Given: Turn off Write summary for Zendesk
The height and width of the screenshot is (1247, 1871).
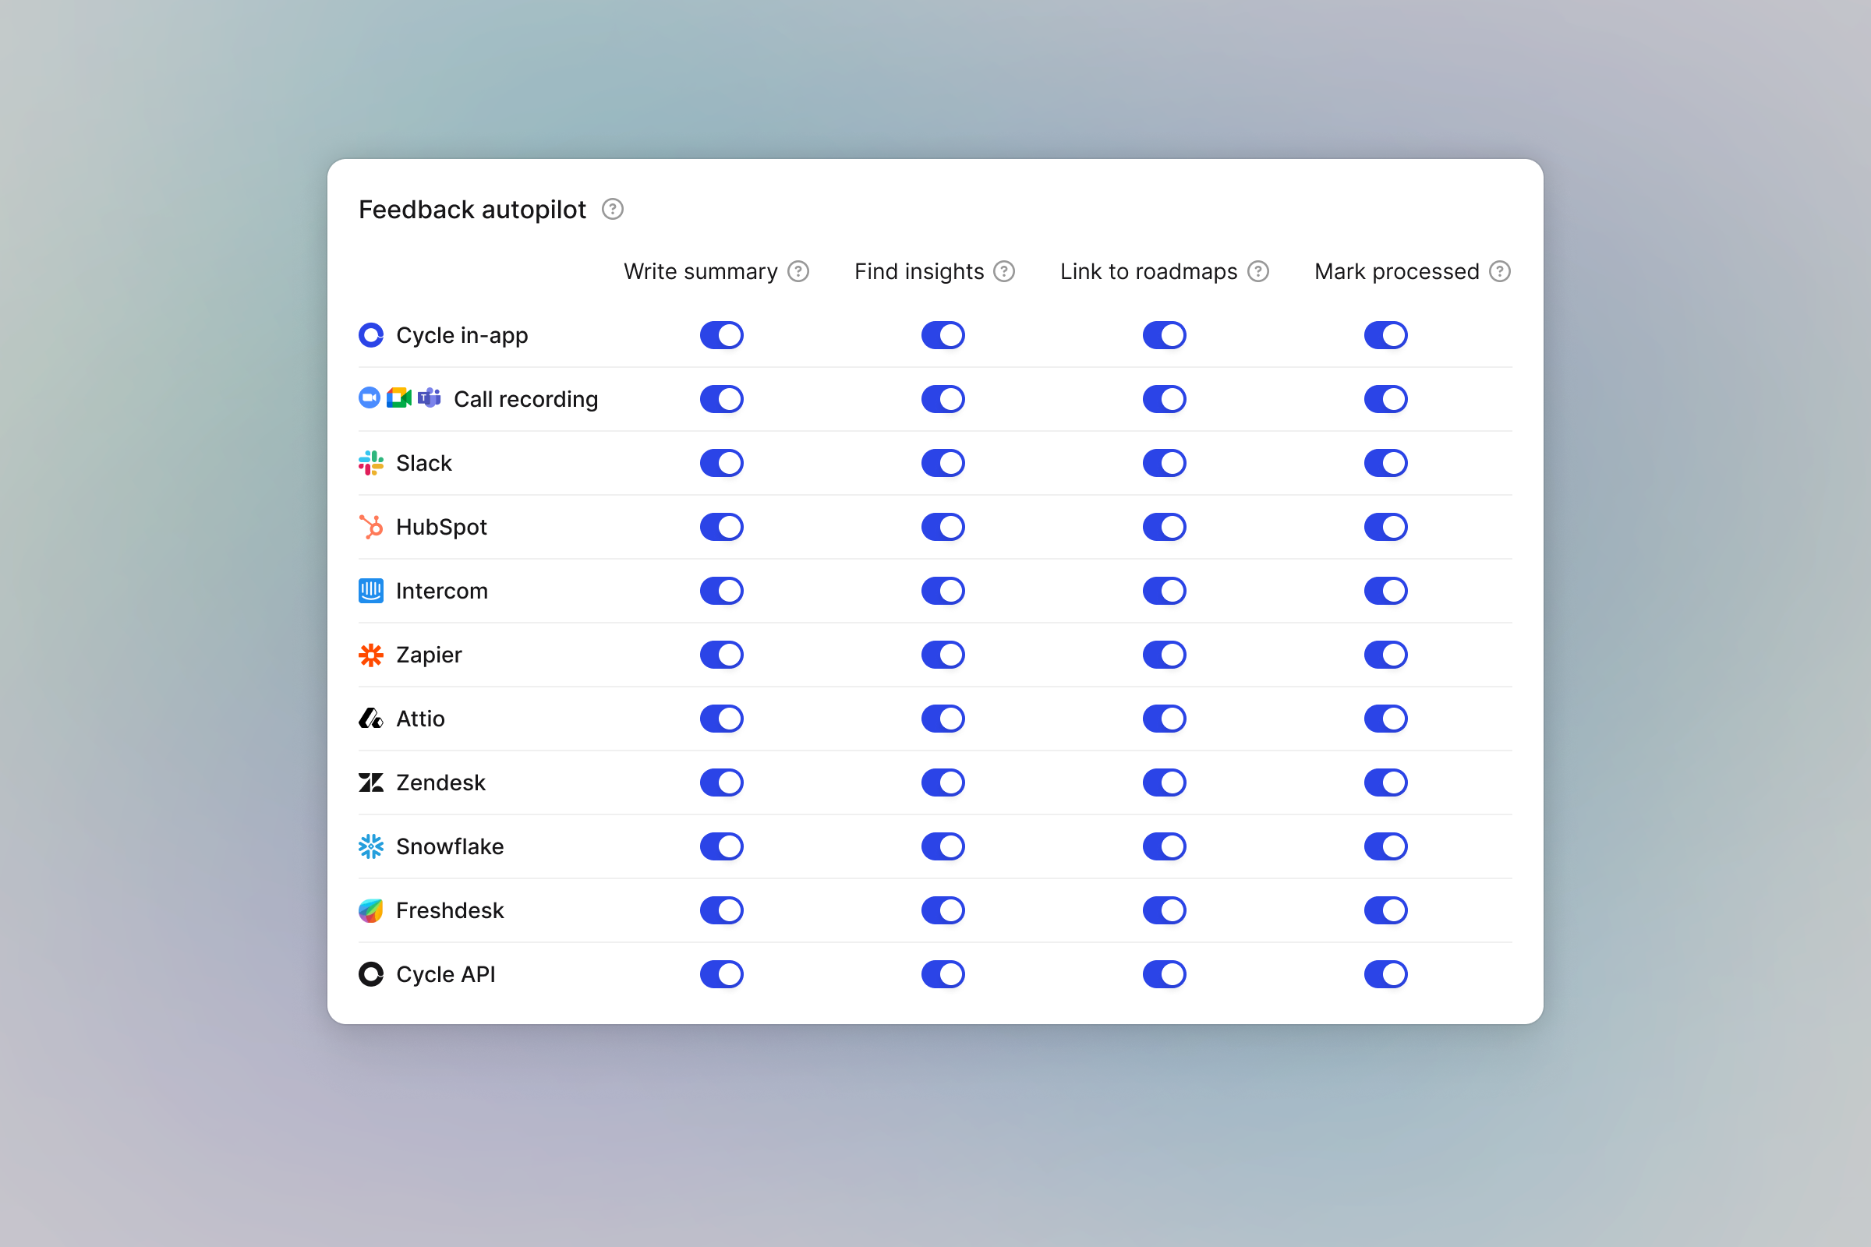Looking at the screenshot, I should point(722,782).
